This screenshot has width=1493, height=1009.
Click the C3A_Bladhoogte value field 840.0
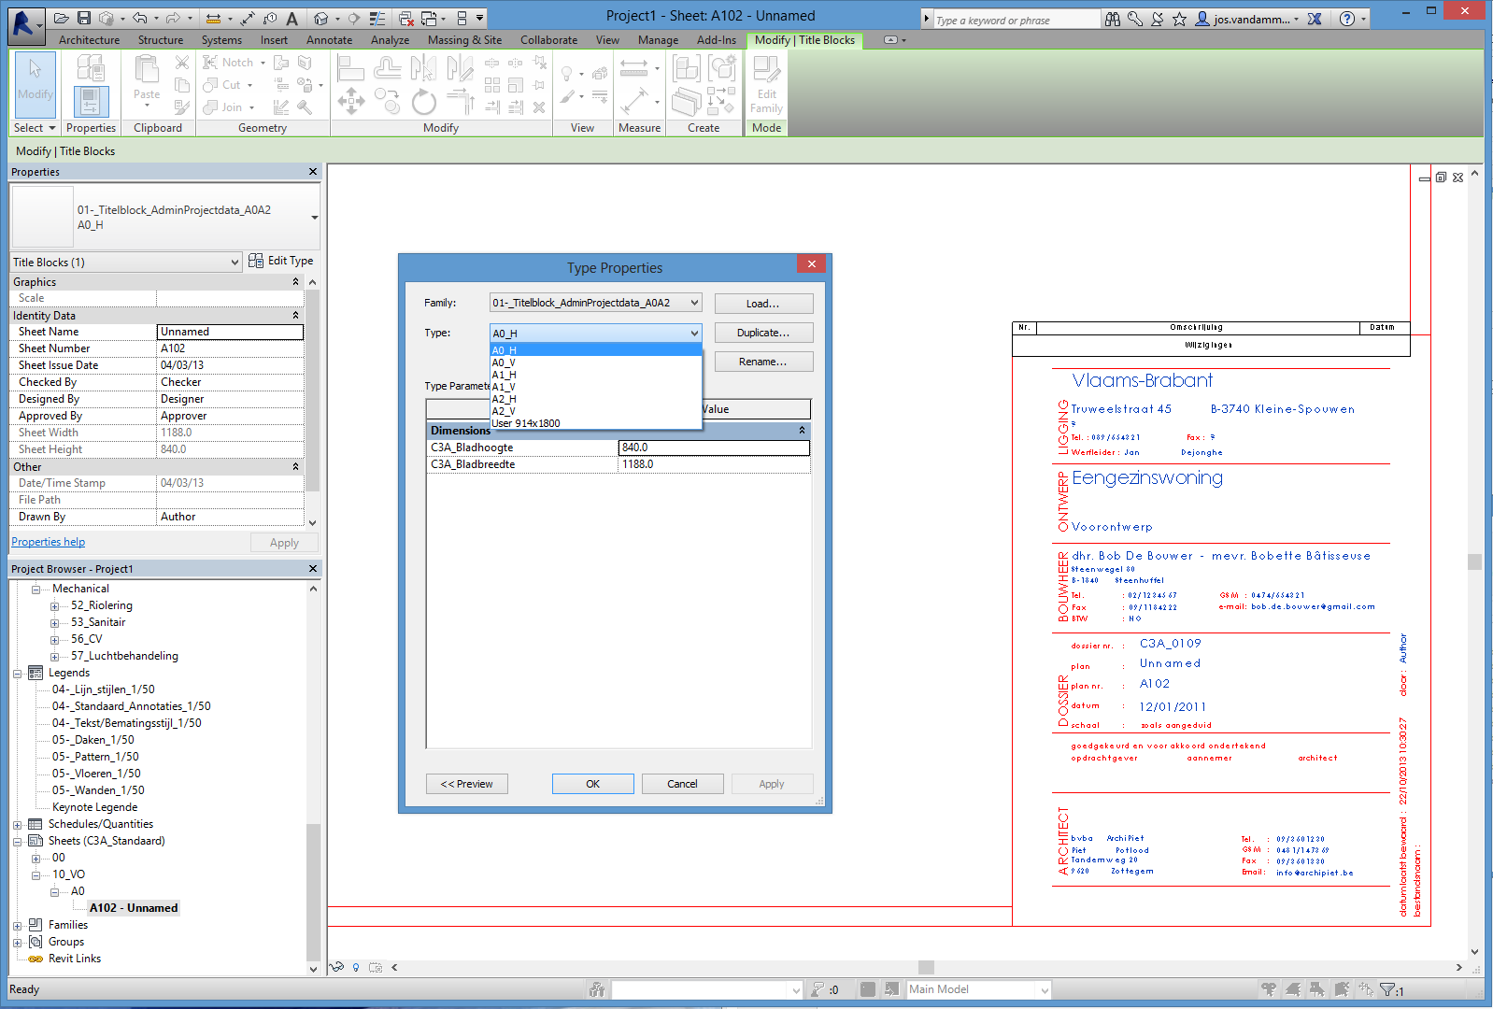714,448
